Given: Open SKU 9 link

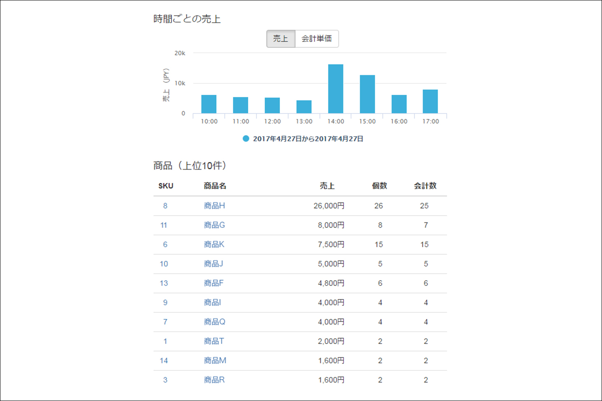Looking at the screenshot, I should pos(165,303).
